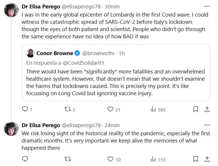Click Elisa Perego's avatar on first tweet
Image resolution: width=218 pixels, height=166 pixels.
click(x=12, y=11)
